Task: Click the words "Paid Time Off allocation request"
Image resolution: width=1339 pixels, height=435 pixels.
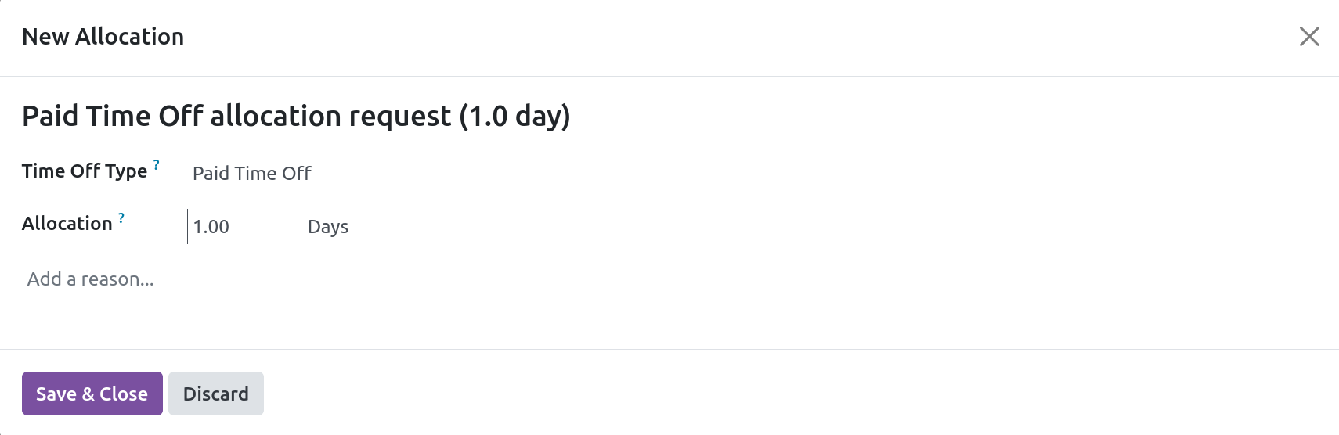Action: pyautogui.click(x=236, y=116)
